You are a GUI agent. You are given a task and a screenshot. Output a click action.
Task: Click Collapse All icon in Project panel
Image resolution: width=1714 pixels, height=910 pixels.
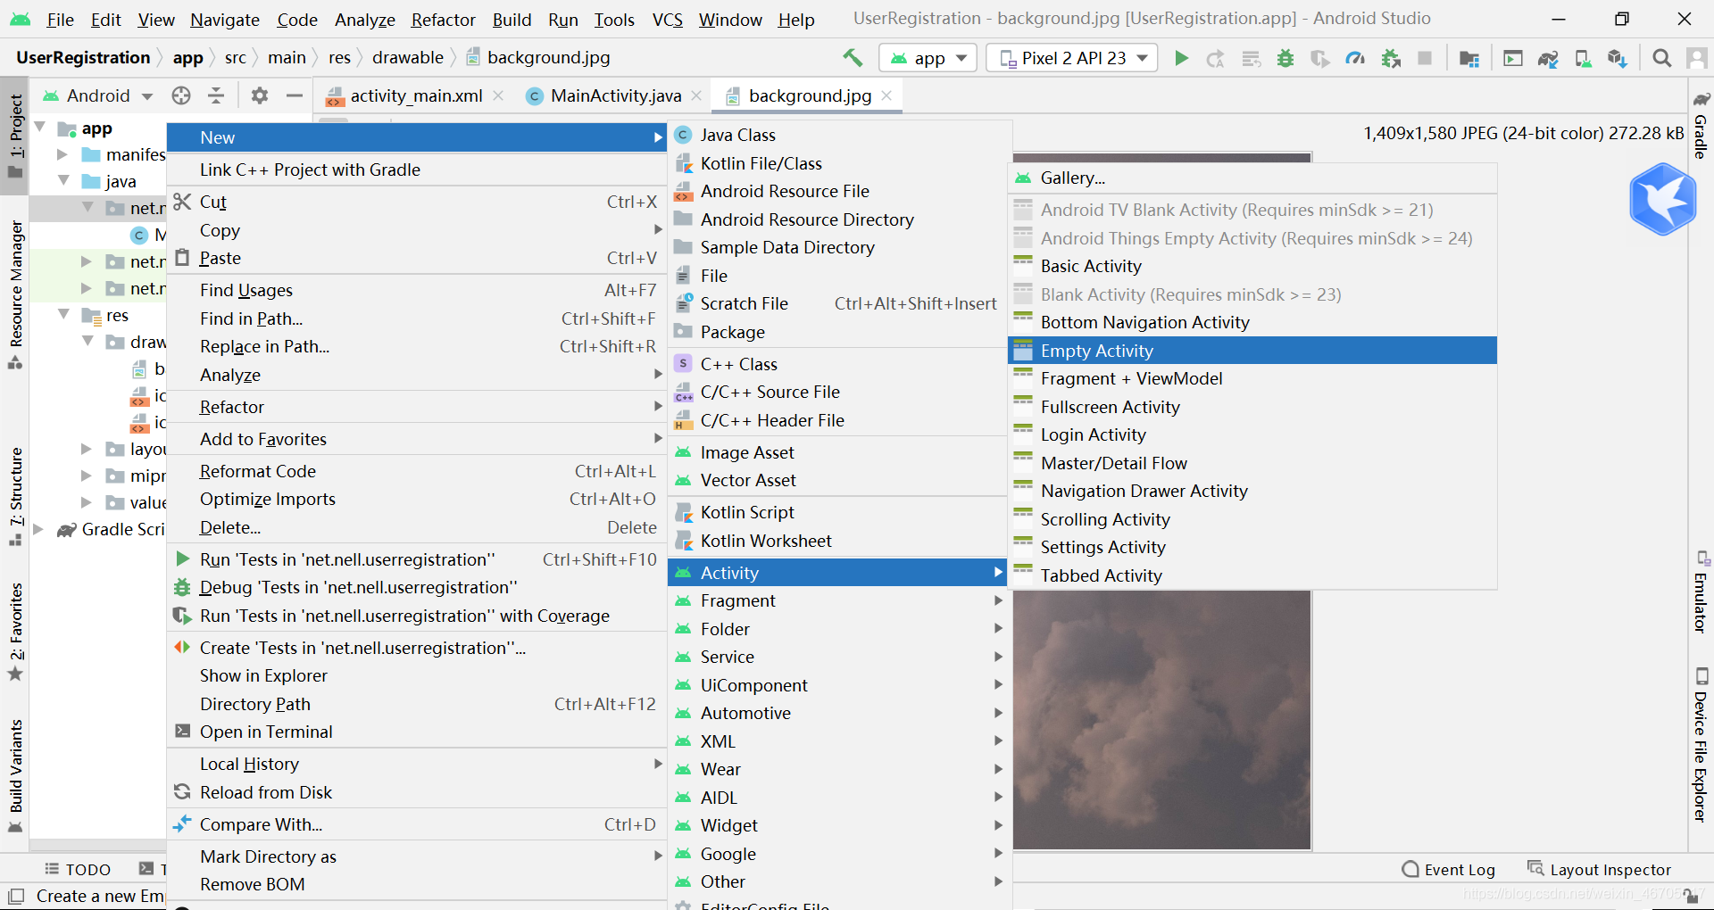(216, 95)
